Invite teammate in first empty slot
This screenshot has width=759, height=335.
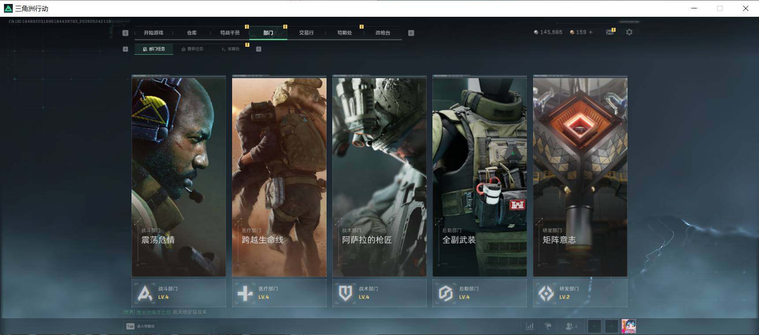(594, 327)
